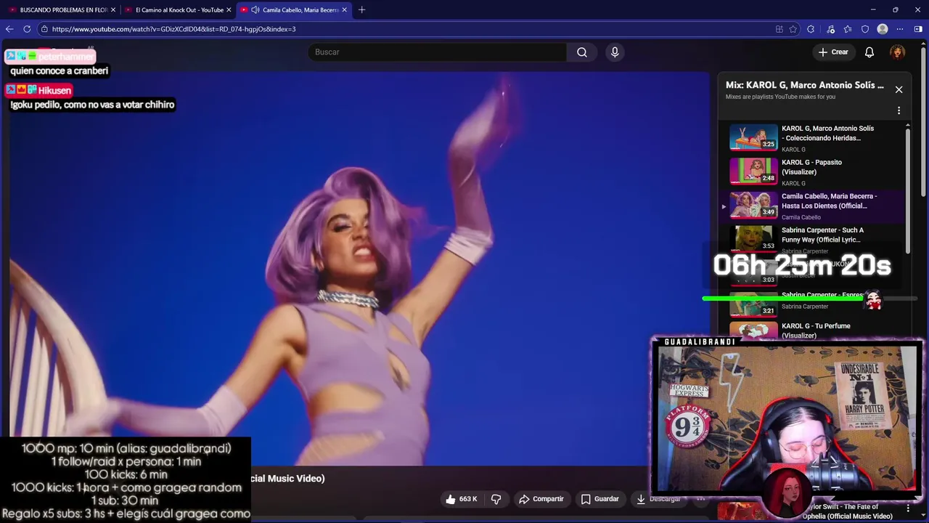Click the YouTube search magnifier button

pos(582,52)
